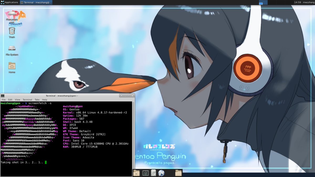This screenshot has width=315, height=177.
Task: Click the 'DE: XFCE' line
Action: point(70,125)
